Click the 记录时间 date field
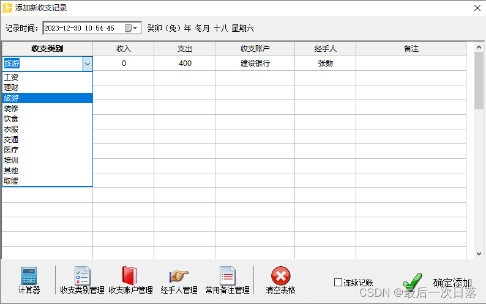This screenshot has width=486, height=304. pyautogui.click(x=92, y=28)
